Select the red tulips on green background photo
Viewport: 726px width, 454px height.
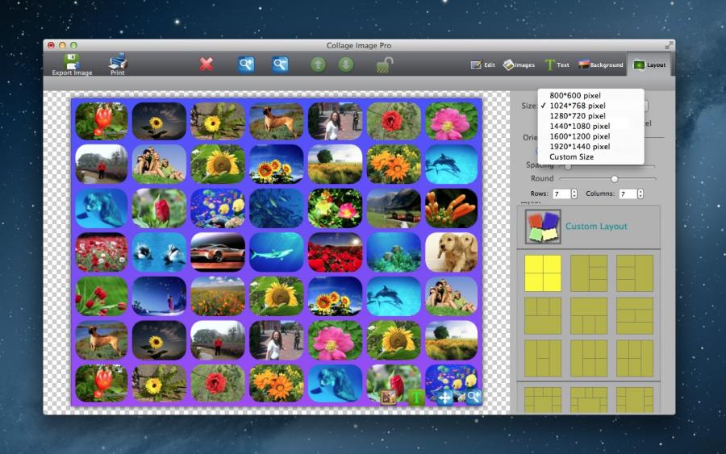[x=102, y=296]
